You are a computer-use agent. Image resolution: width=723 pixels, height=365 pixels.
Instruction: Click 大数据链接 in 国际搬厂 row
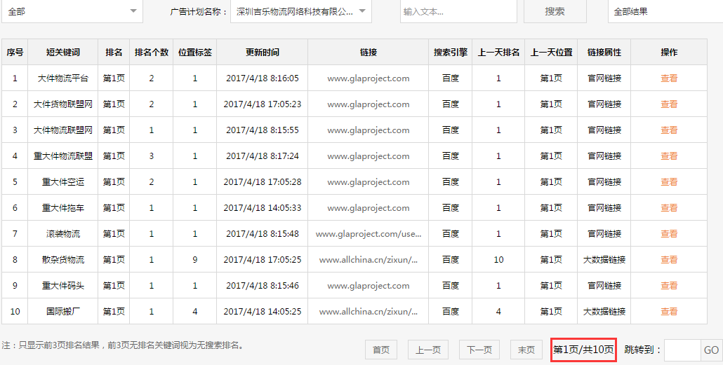(604, 312)
